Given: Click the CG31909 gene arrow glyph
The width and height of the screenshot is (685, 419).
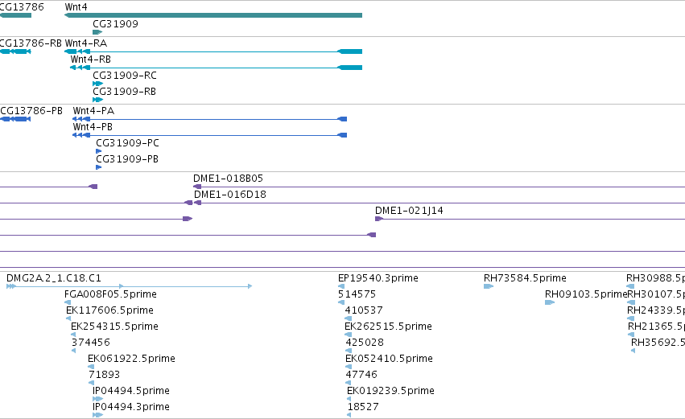Looking at the screenshot, I should click(x=97, y=32).
